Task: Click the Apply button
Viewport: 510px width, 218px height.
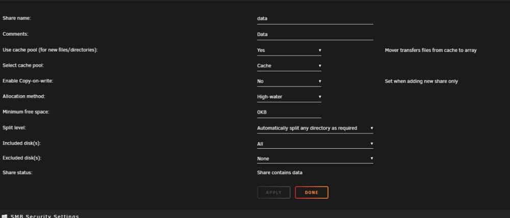Action: click(273, 193)
